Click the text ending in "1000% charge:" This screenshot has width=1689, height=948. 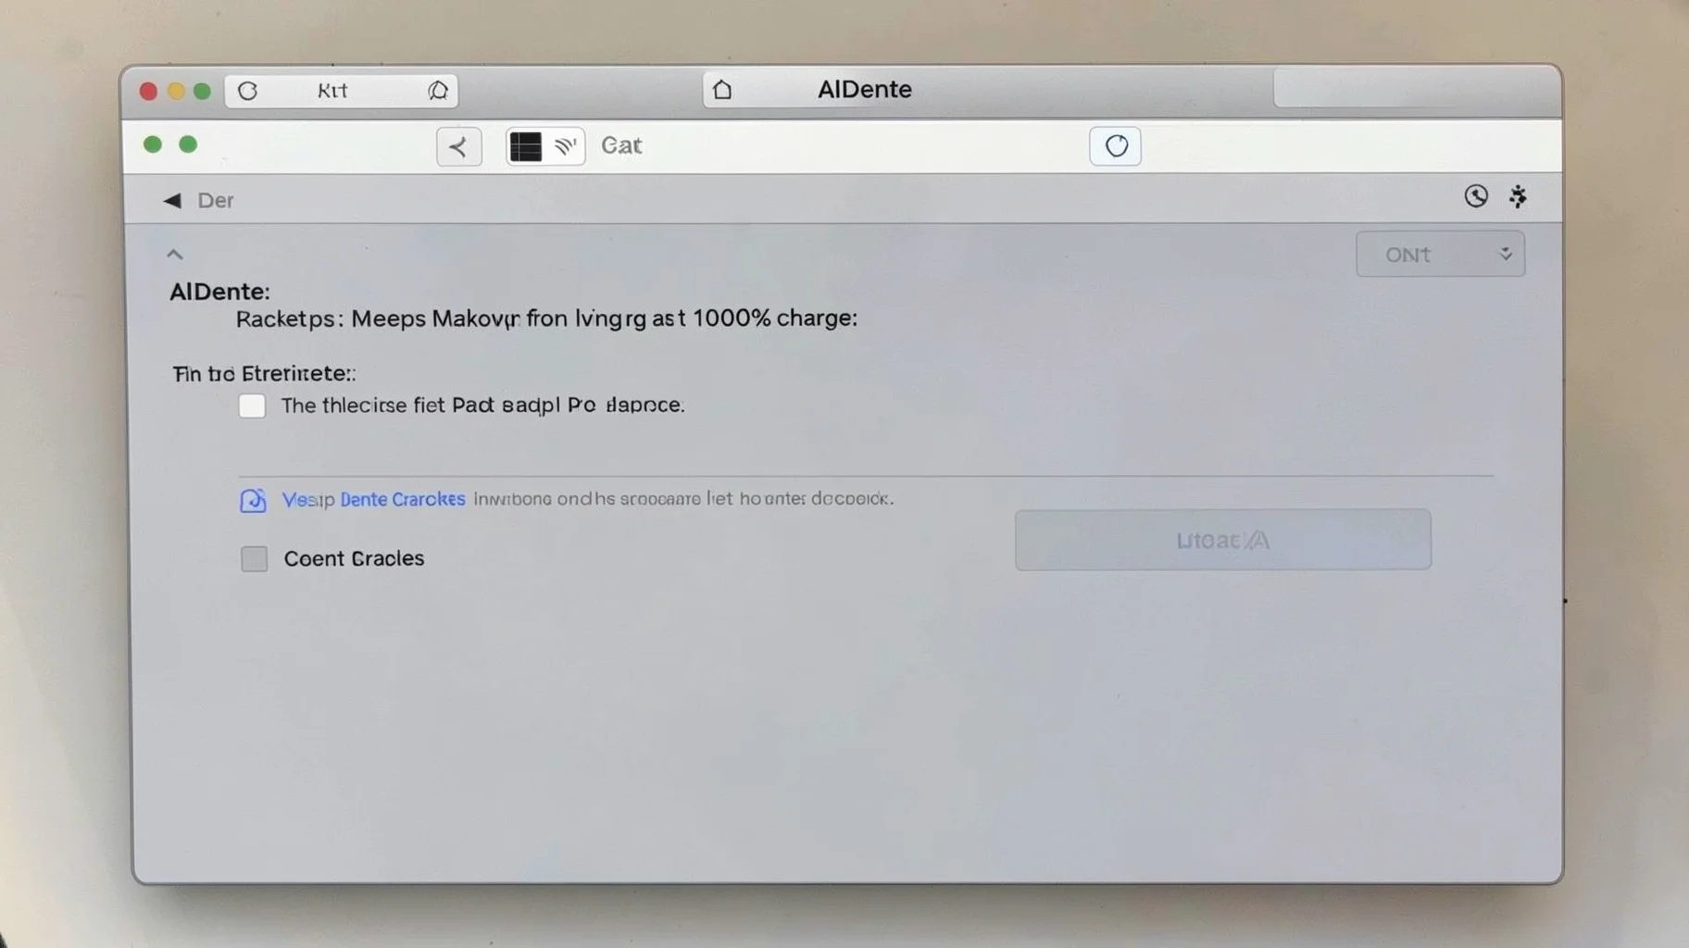click(546, 319)
